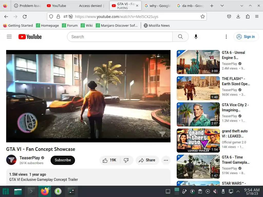Click the TeaserPlay channel name under video
The width and height of the screenshot is (263, 197).
(30, 158)
